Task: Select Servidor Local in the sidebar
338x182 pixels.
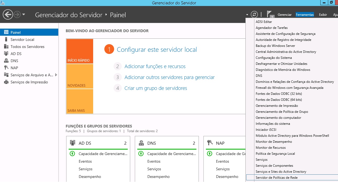Action: [x=22, y=40]
